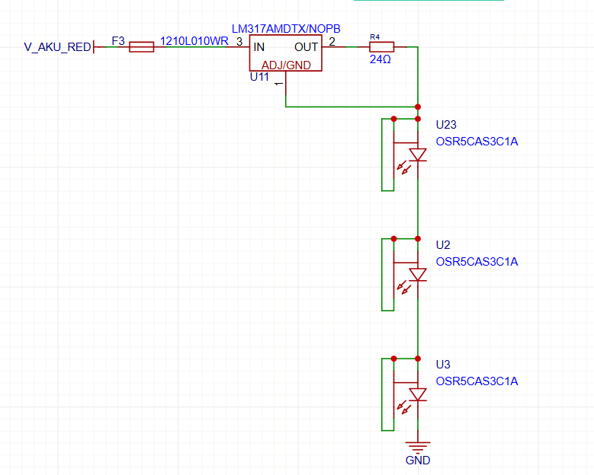Click the 1210L010WR part value
The height and width of the screenshot is (475, 594).
pos(194,41)
